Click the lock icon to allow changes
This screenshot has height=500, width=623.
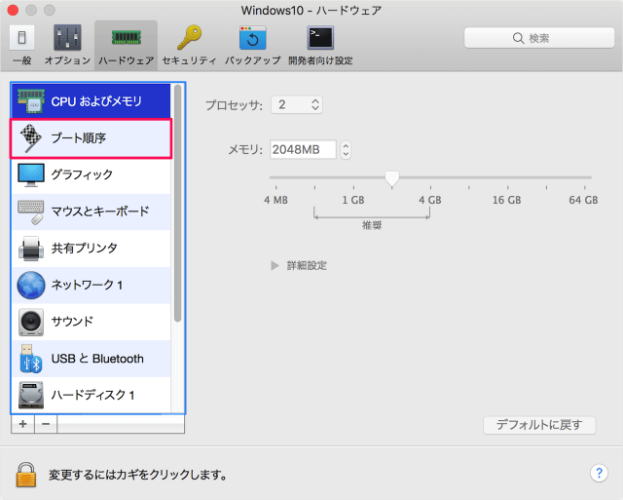click(25, 475)
